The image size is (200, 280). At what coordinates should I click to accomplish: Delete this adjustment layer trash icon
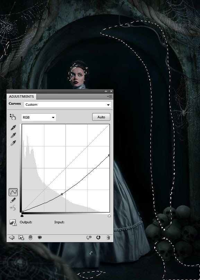click(x=108, y=238)
